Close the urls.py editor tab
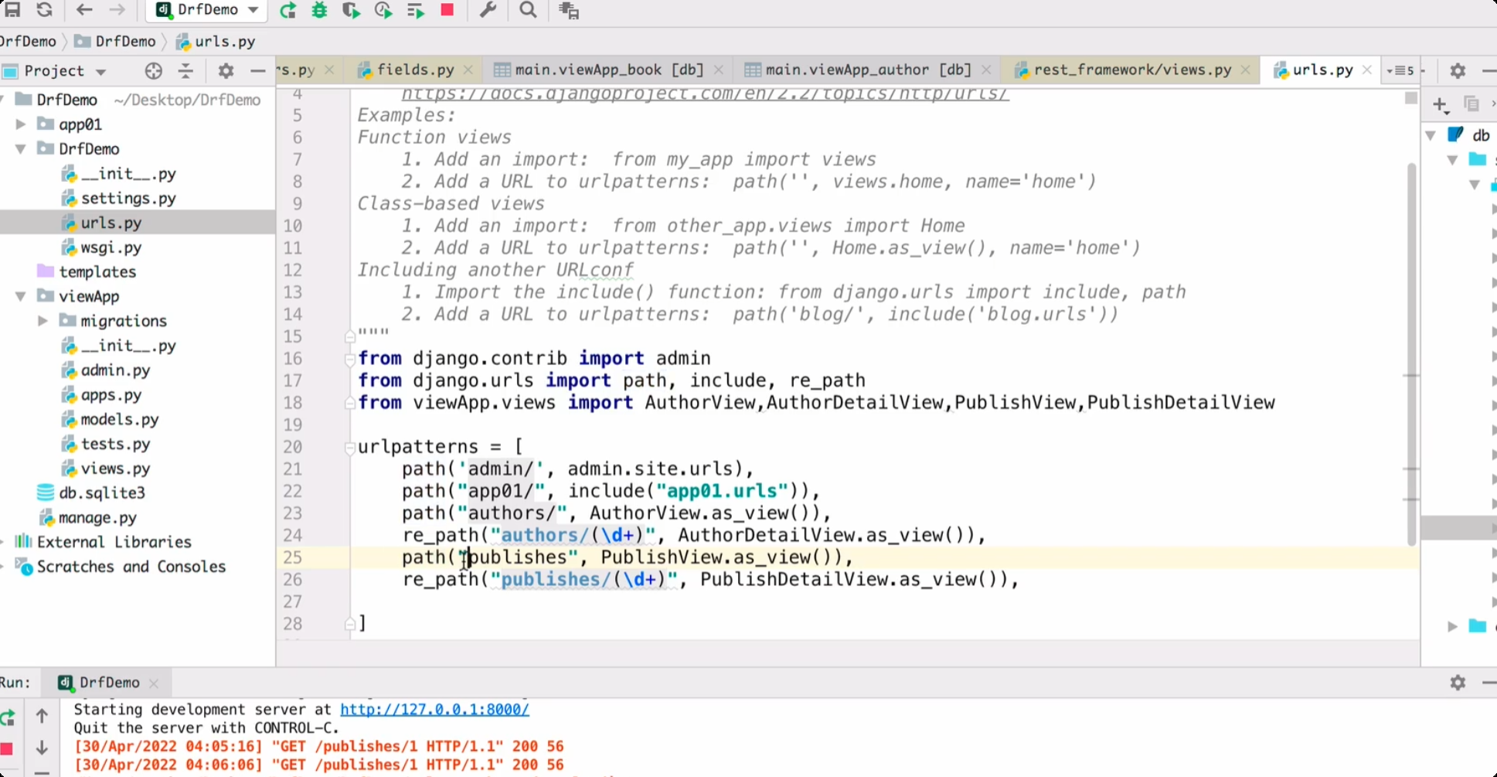 [x=1367, y=70]
